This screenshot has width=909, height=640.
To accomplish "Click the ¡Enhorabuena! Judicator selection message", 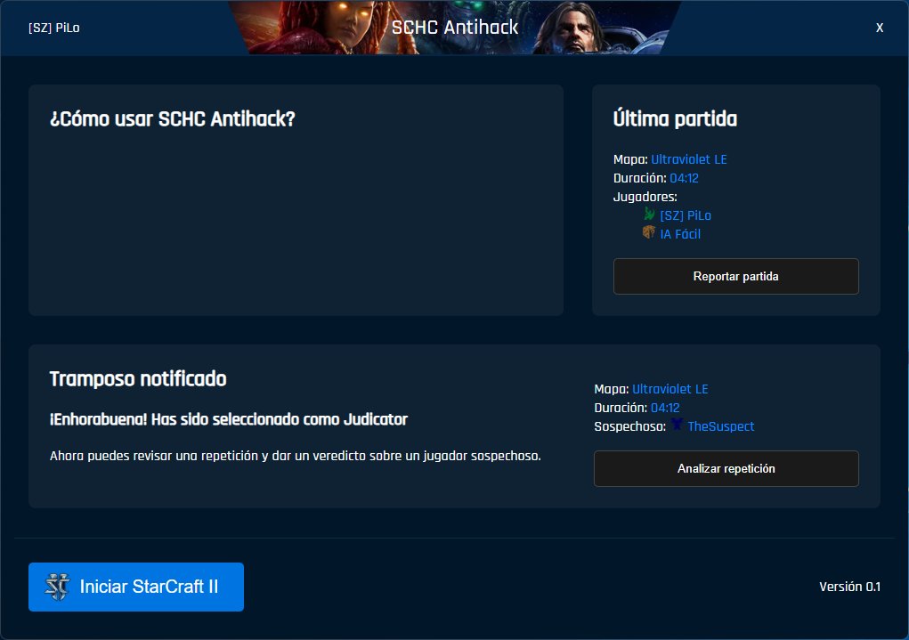I will pyautogui.click(x=229, y=419).
